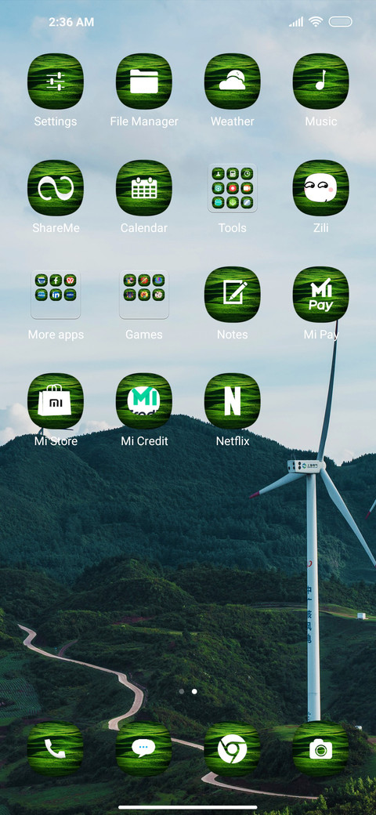This screenshot has height=815, width=376.
Task: Tap the "Mi Credit" label text
Action: point(144,441)
